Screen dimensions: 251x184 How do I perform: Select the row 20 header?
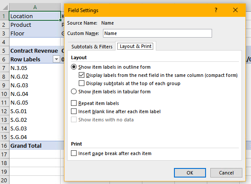(4, 180)
